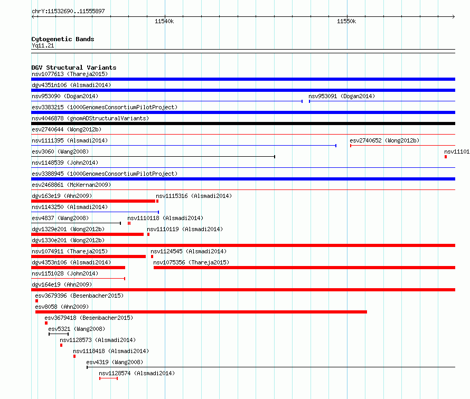Click esv5321 (Wang2008) label
This screenshot has height=399, width=470.
point(77,329)
